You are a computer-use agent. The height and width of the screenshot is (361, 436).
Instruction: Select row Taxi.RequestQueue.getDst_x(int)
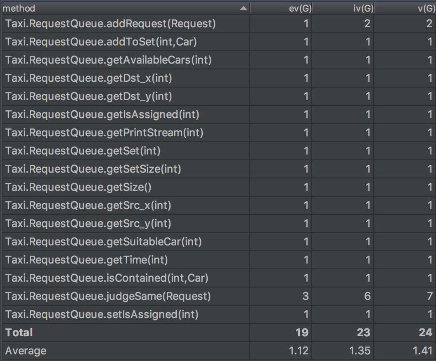pyautogui.click(x=218, y=78)
